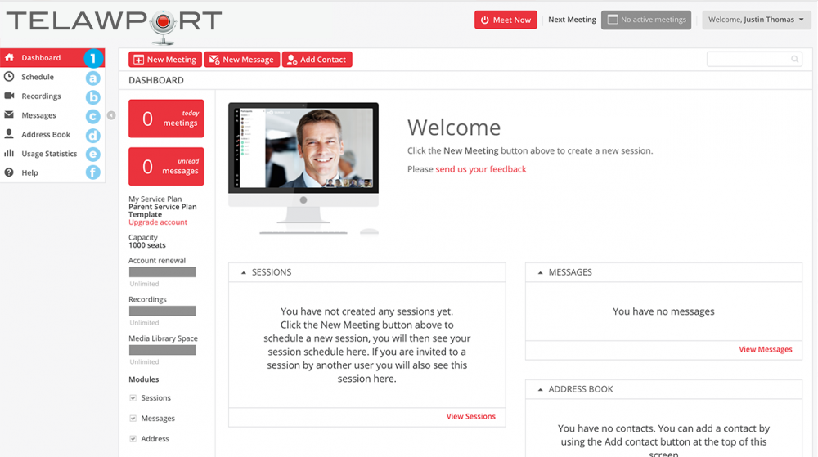Click the Parent Service Plan Template text

(x=162, y=211)
